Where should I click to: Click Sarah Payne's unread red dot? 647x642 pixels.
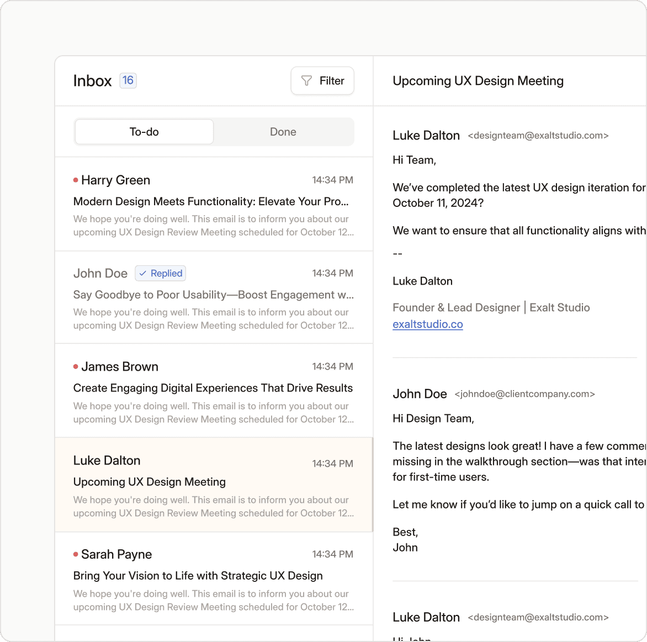point(76,554)
